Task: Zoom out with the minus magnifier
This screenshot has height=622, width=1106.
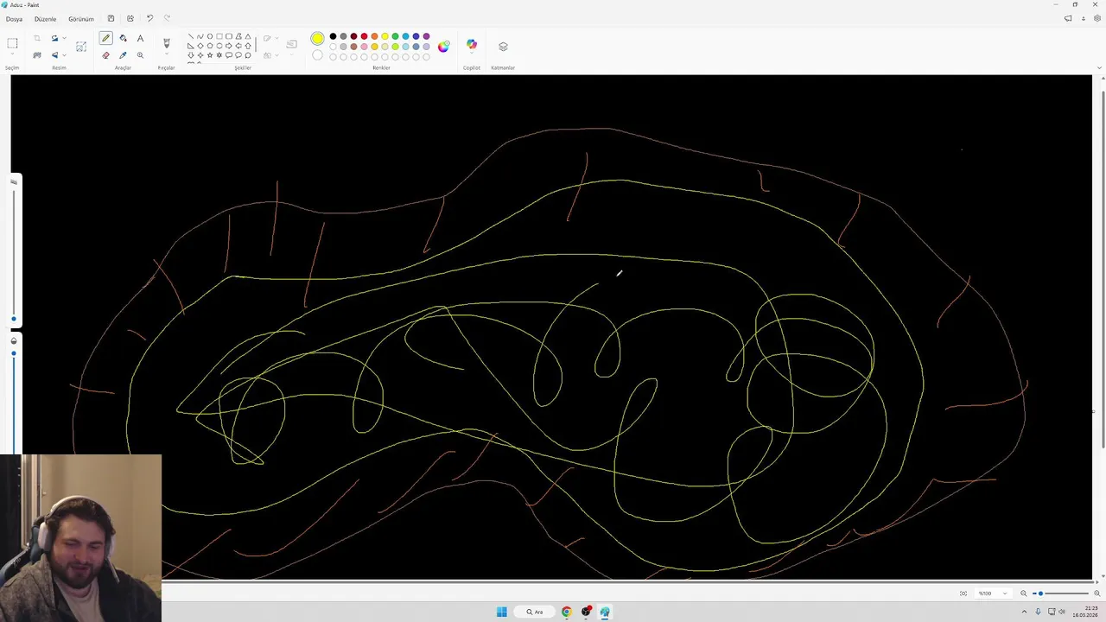Action: click(x=1024, y=593)
